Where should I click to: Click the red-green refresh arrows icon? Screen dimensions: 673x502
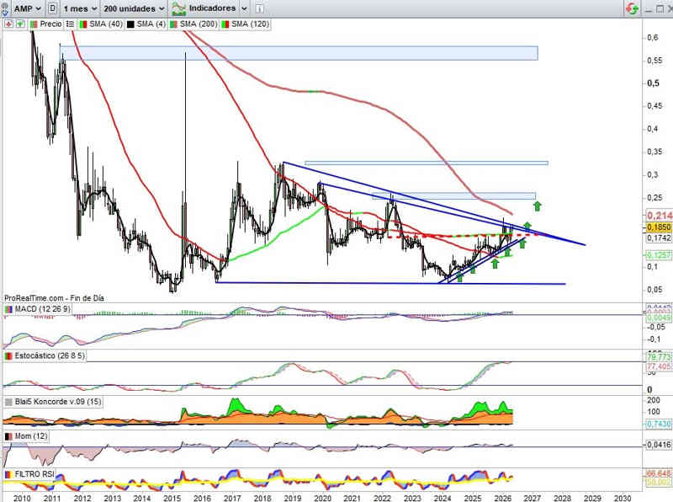pyautogui.click(x=633, y=8)
